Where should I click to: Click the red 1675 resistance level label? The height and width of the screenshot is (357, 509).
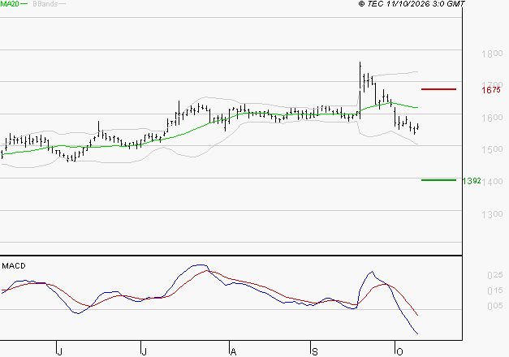click(x=491, y=90)
